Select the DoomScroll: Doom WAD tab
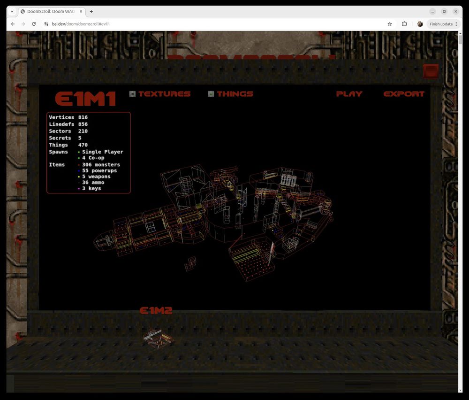 pyautogui.click(x=51, y=11)
